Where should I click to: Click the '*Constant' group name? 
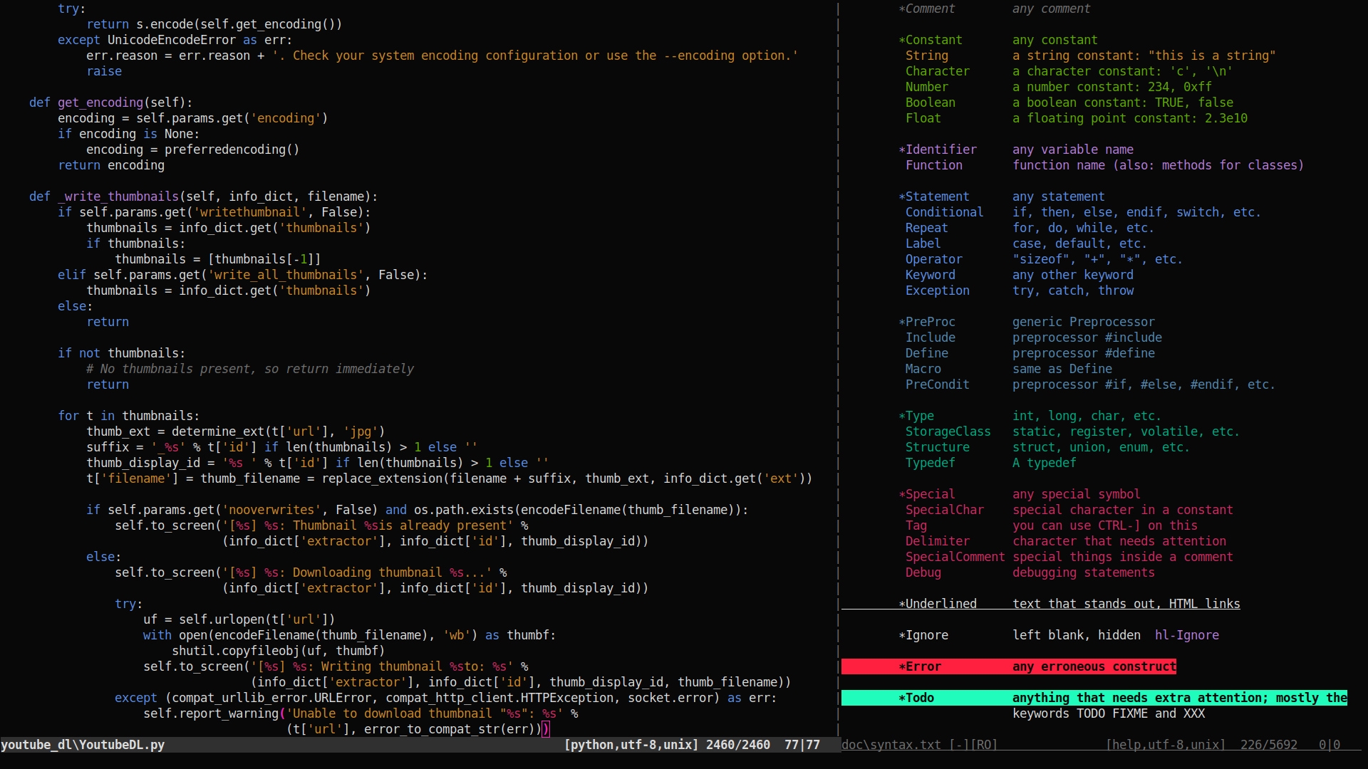tap(930, 40)
